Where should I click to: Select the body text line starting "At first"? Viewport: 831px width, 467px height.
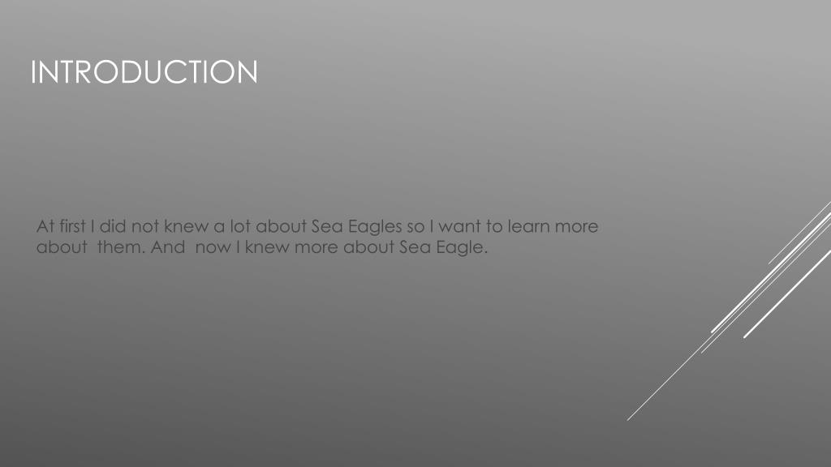317,227
